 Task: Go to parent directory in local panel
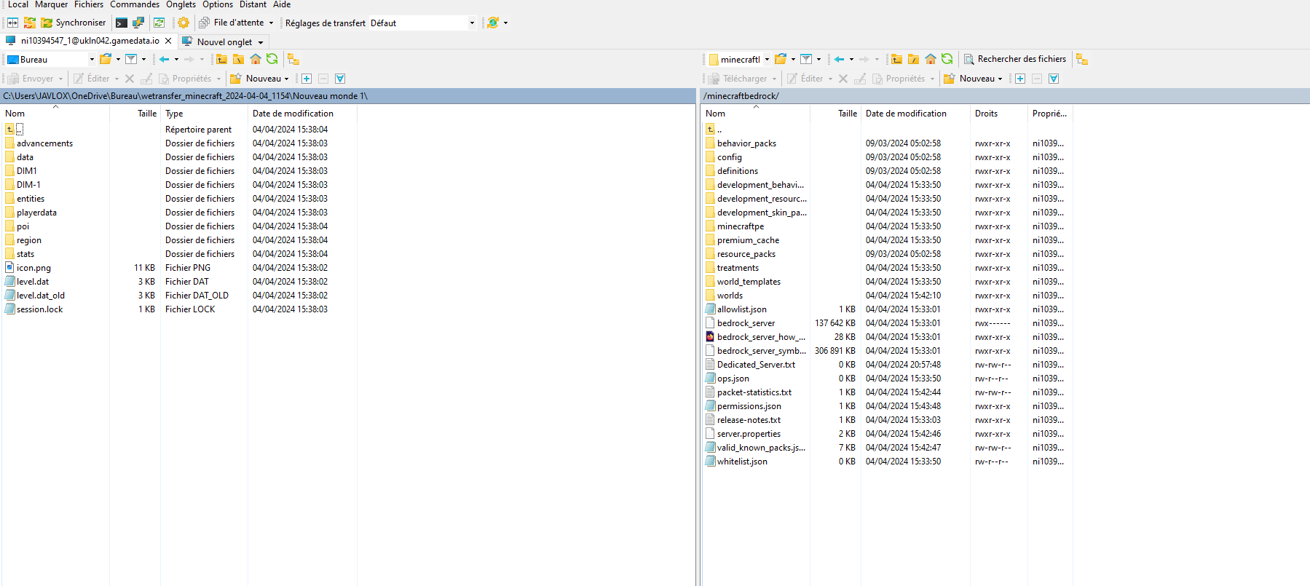pyautogui.click(x=222, y=59)
